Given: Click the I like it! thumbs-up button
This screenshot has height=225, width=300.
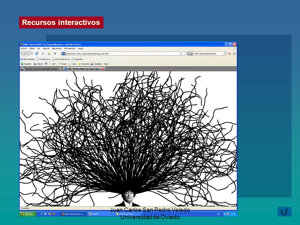Looking at the screenshot, I should 38,64.
